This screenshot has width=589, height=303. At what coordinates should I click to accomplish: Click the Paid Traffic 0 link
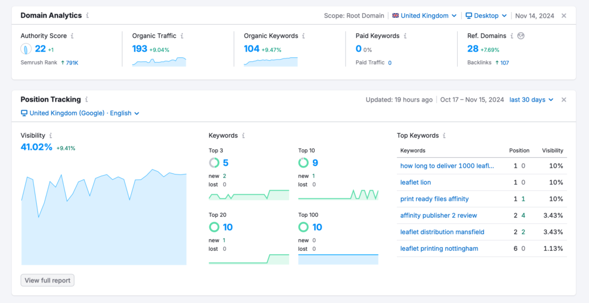tap(390, 63)
